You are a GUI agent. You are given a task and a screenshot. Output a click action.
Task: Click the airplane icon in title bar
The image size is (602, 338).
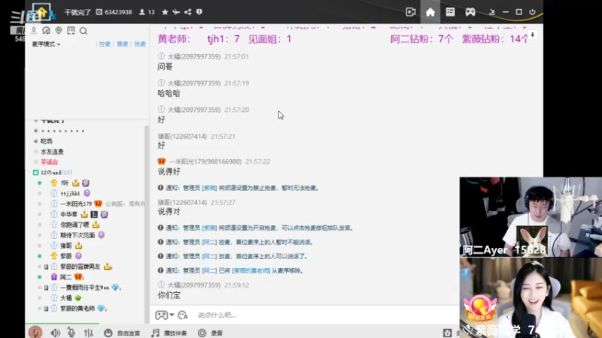pos(176,12)
